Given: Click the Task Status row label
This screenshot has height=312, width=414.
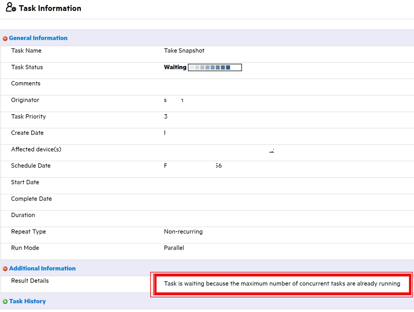Looking at the screenshot, I should pyautogui.click(x=27, y=67).
